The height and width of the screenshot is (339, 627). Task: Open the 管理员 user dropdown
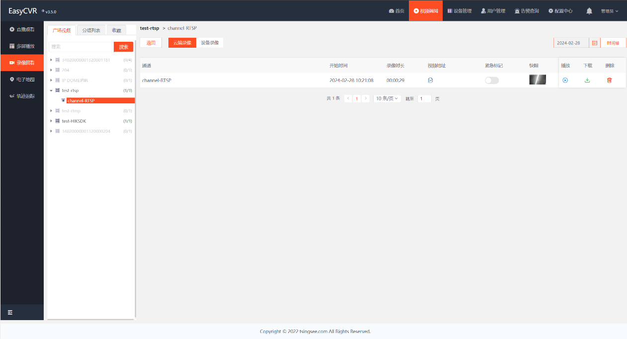609,11
